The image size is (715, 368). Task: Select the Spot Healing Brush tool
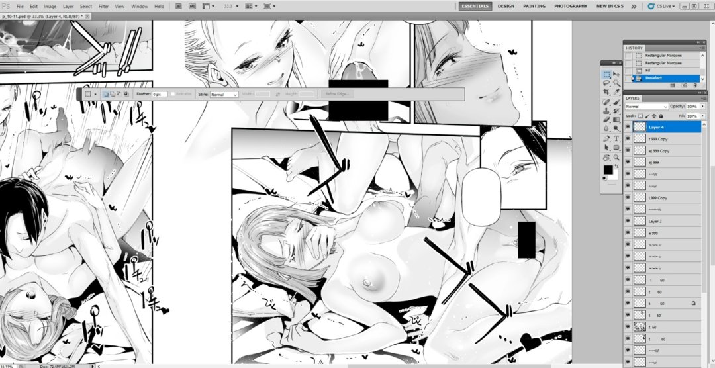606,102
